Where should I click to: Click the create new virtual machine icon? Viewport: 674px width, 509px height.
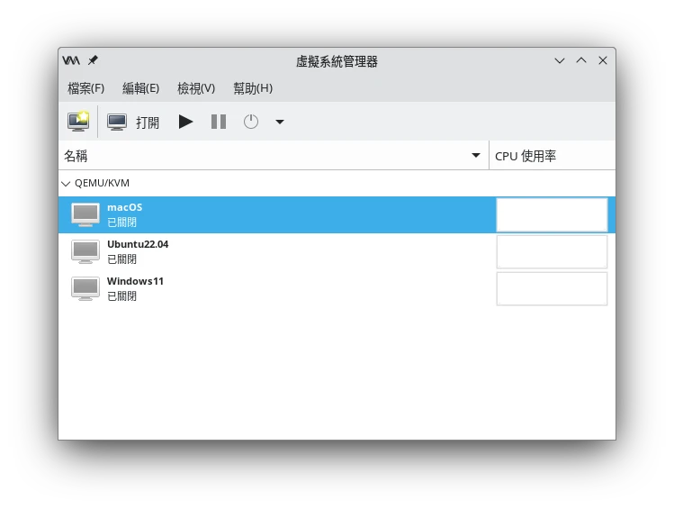tap(78, 122)
